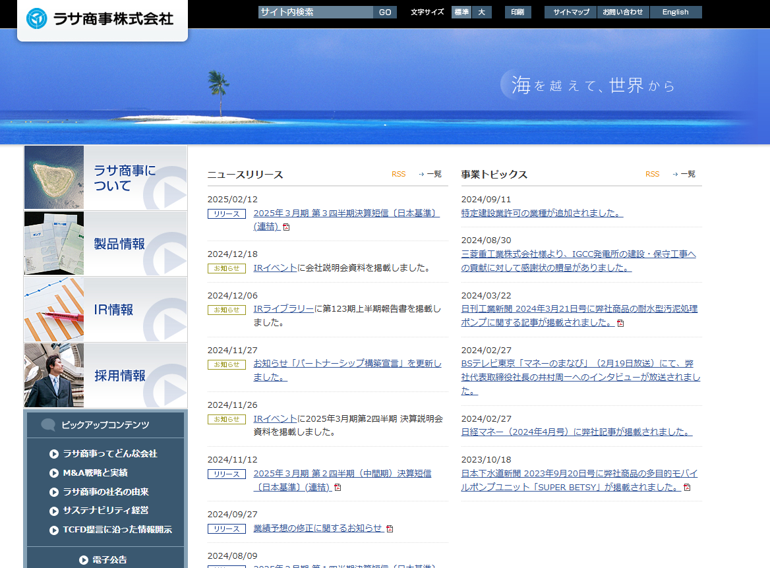
Task: Open BSテレビ東京「マネーのまなび」 topic
Action: coord(580,377)
